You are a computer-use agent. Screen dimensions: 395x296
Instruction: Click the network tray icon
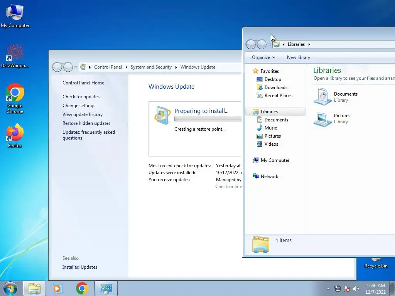point(337,289)
